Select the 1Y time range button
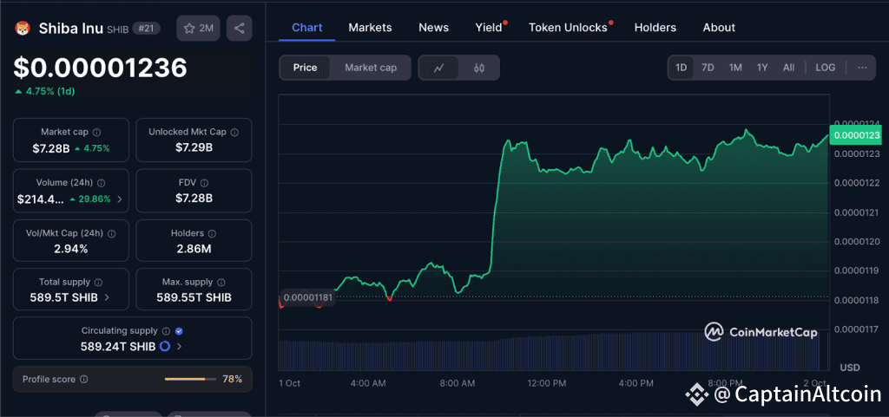Image resolution: width=889 pixels, height=417 pixels. pyautogui.click(x=761, y=68)
